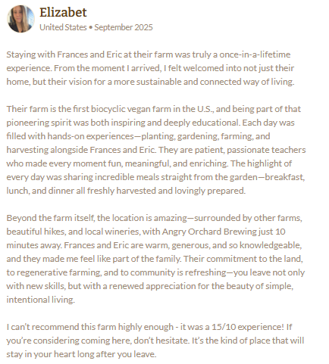
Task: Click the line ending 'lovingly prepared.'
Action: point(126,191)
